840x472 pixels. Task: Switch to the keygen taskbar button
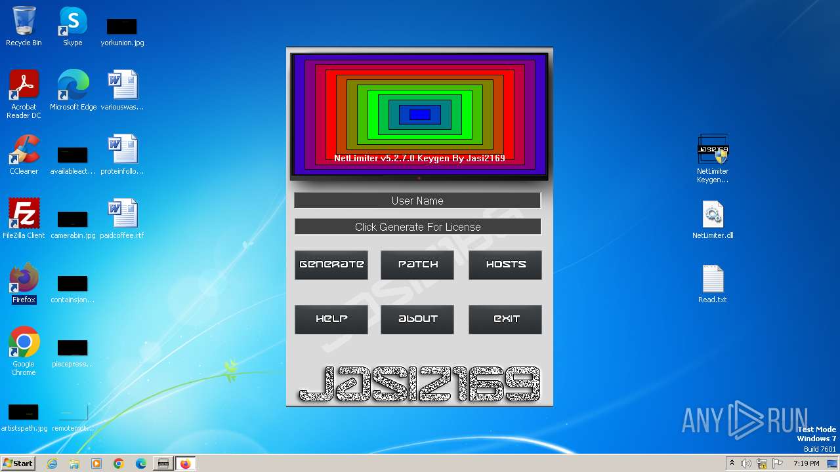click(163, 463)
